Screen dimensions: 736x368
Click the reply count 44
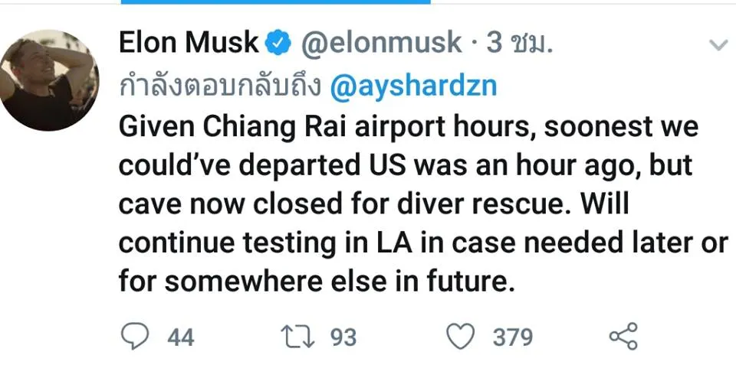click(181, 337)
